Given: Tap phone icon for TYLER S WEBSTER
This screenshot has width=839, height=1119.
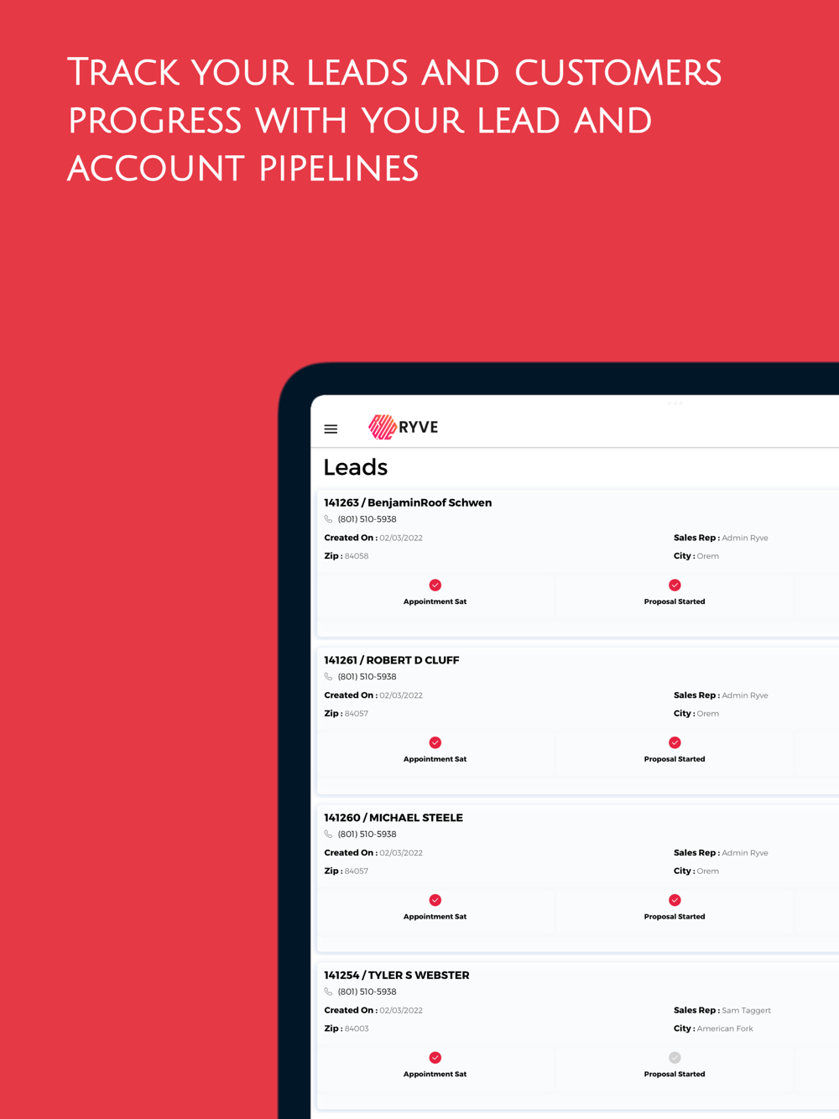Looking at the screenshot, I should click(x=329, y=991).
